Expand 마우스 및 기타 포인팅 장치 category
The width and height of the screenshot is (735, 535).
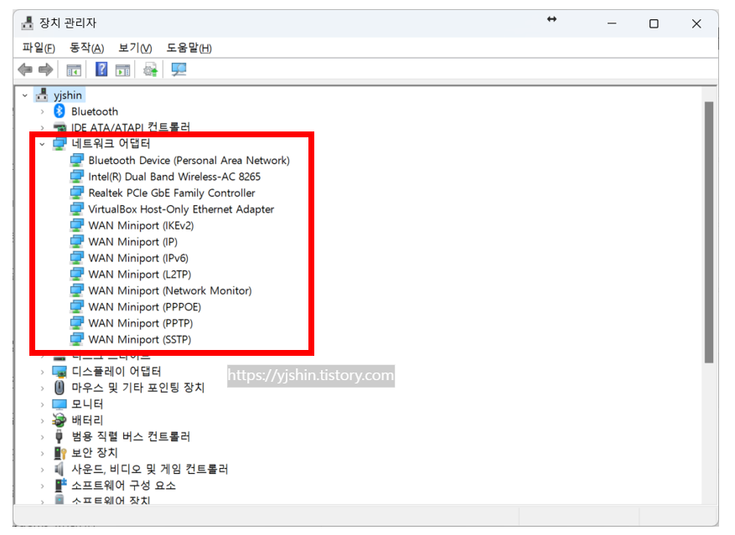click(42, 388)
